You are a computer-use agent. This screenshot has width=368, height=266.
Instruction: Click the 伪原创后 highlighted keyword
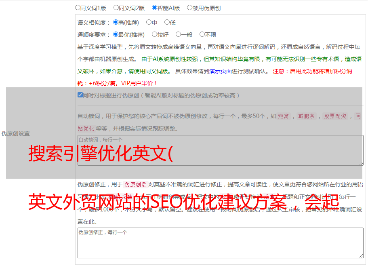(136, 184)
